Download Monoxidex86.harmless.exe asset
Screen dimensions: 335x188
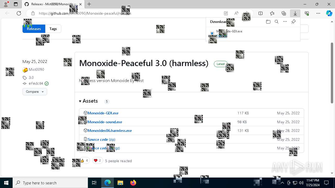110,131
